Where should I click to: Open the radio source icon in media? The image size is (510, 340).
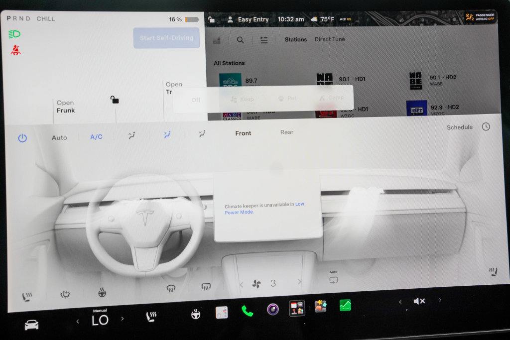click(217, 41)
